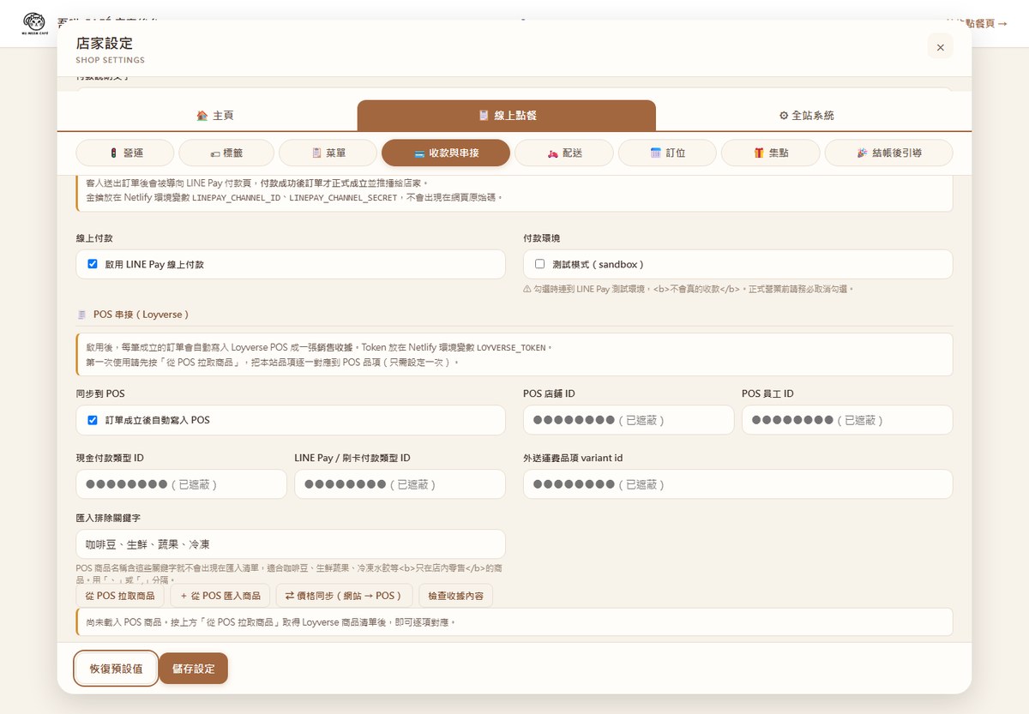Open the 全站系統 main tab
Image resolution: width=1029 pixels, height=714 pixels.
tap(806, 116)
